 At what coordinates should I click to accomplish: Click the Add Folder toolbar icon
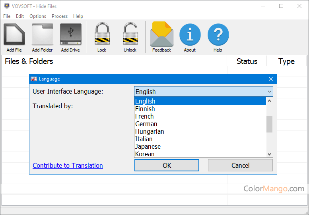[x=42, y=35]
